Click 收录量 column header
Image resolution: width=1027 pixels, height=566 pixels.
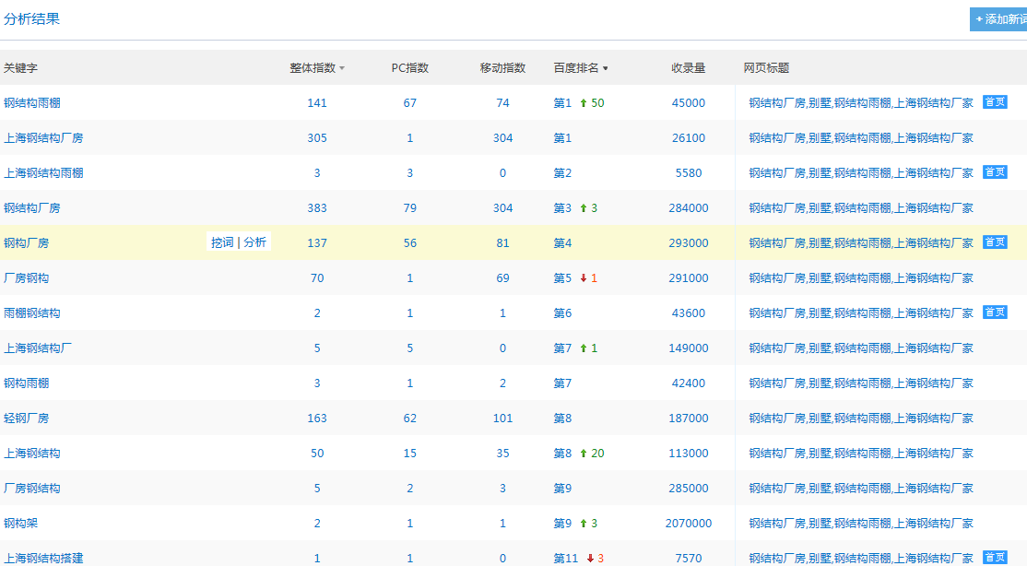[x=688, y=68]
